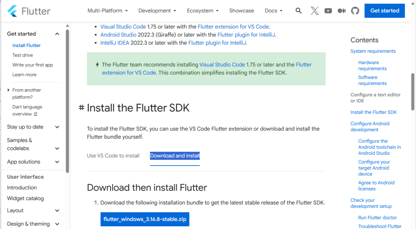The width and height of the screenshot is (416, 229).
Task: Open Flutter YouTube channel icon
Action: click(x=328, y=11)
